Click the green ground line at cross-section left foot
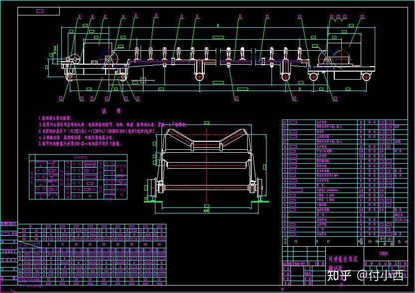Image resolution: width=415 pixels, height=293 pixels. [150, 202]
